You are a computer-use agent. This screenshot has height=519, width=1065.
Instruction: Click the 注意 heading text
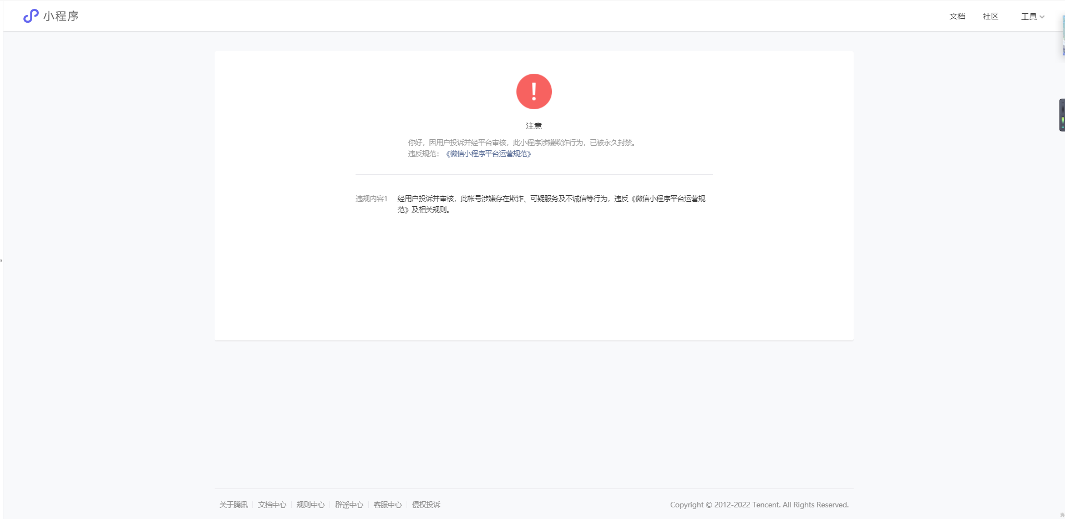[534, 126]
